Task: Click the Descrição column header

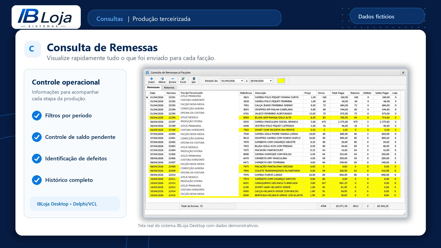Action: pos(278,93)
